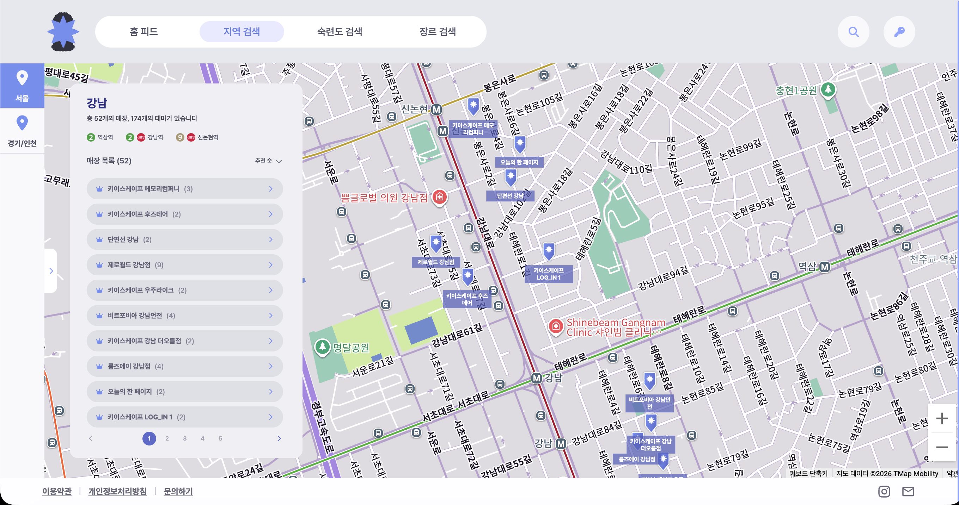The image size is (959, 505).
Task: Go to next page of store list
Action: pyautogui.click(x=279, y=438)
